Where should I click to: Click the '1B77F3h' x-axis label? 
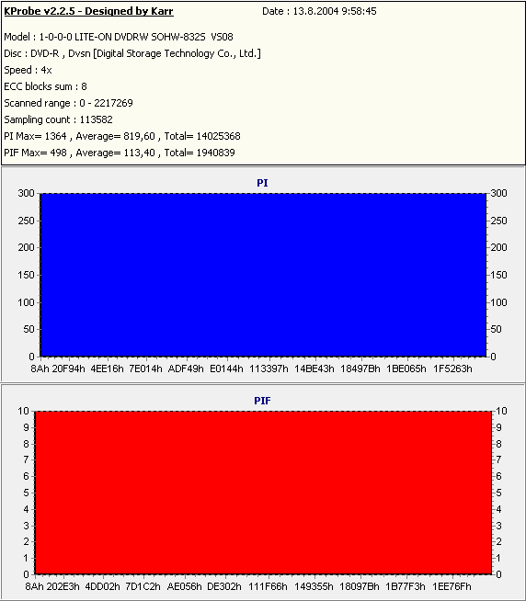pos(406,586)
